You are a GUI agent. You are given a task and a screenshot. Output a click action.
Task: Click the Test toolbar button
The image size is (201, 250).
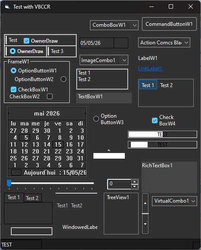[13, 40]
